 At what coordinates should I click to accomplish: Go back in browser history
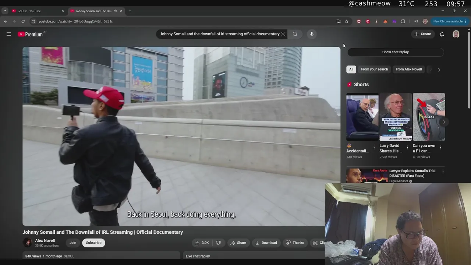6,21
